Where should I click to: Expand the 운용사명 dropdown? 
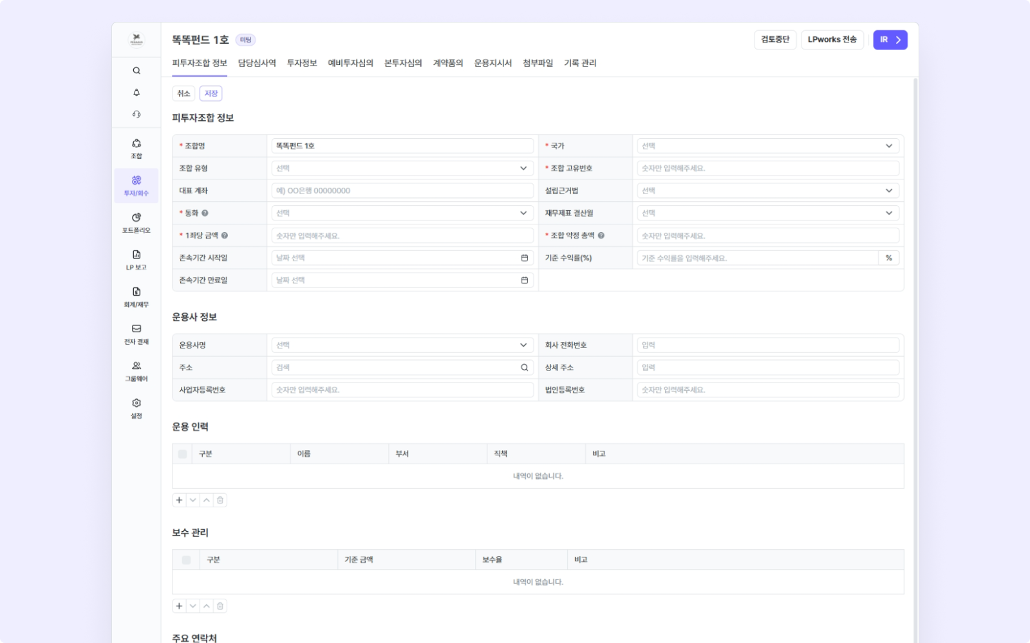tap(402, 345)
